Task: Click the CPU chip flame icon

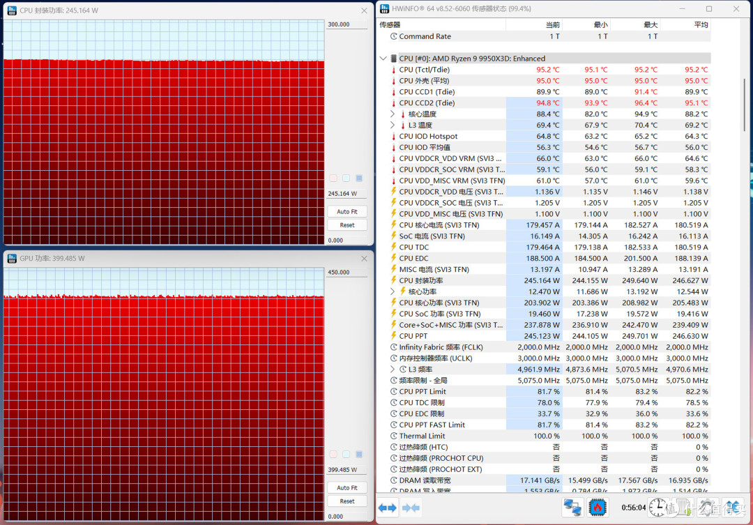Action: pos(598,508)
